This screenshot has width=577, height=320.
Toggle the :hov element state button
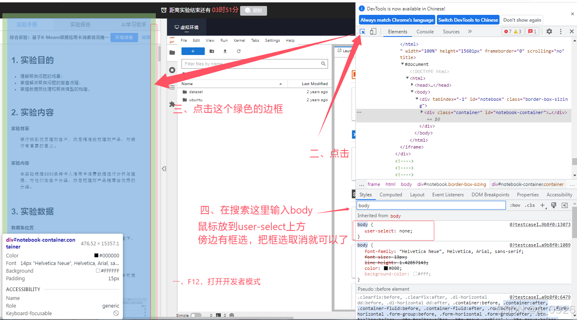tap(515, 205)
